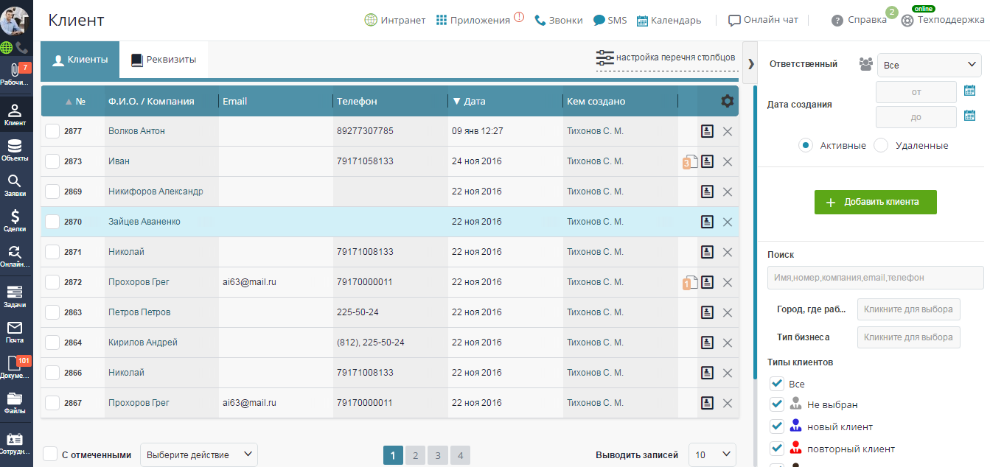Open the client card icon for Зайцев Аваненко

[x=707, y=222]
